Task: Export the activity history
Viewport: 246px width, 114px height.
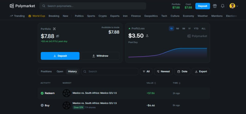Action: [x=201, y=72]
